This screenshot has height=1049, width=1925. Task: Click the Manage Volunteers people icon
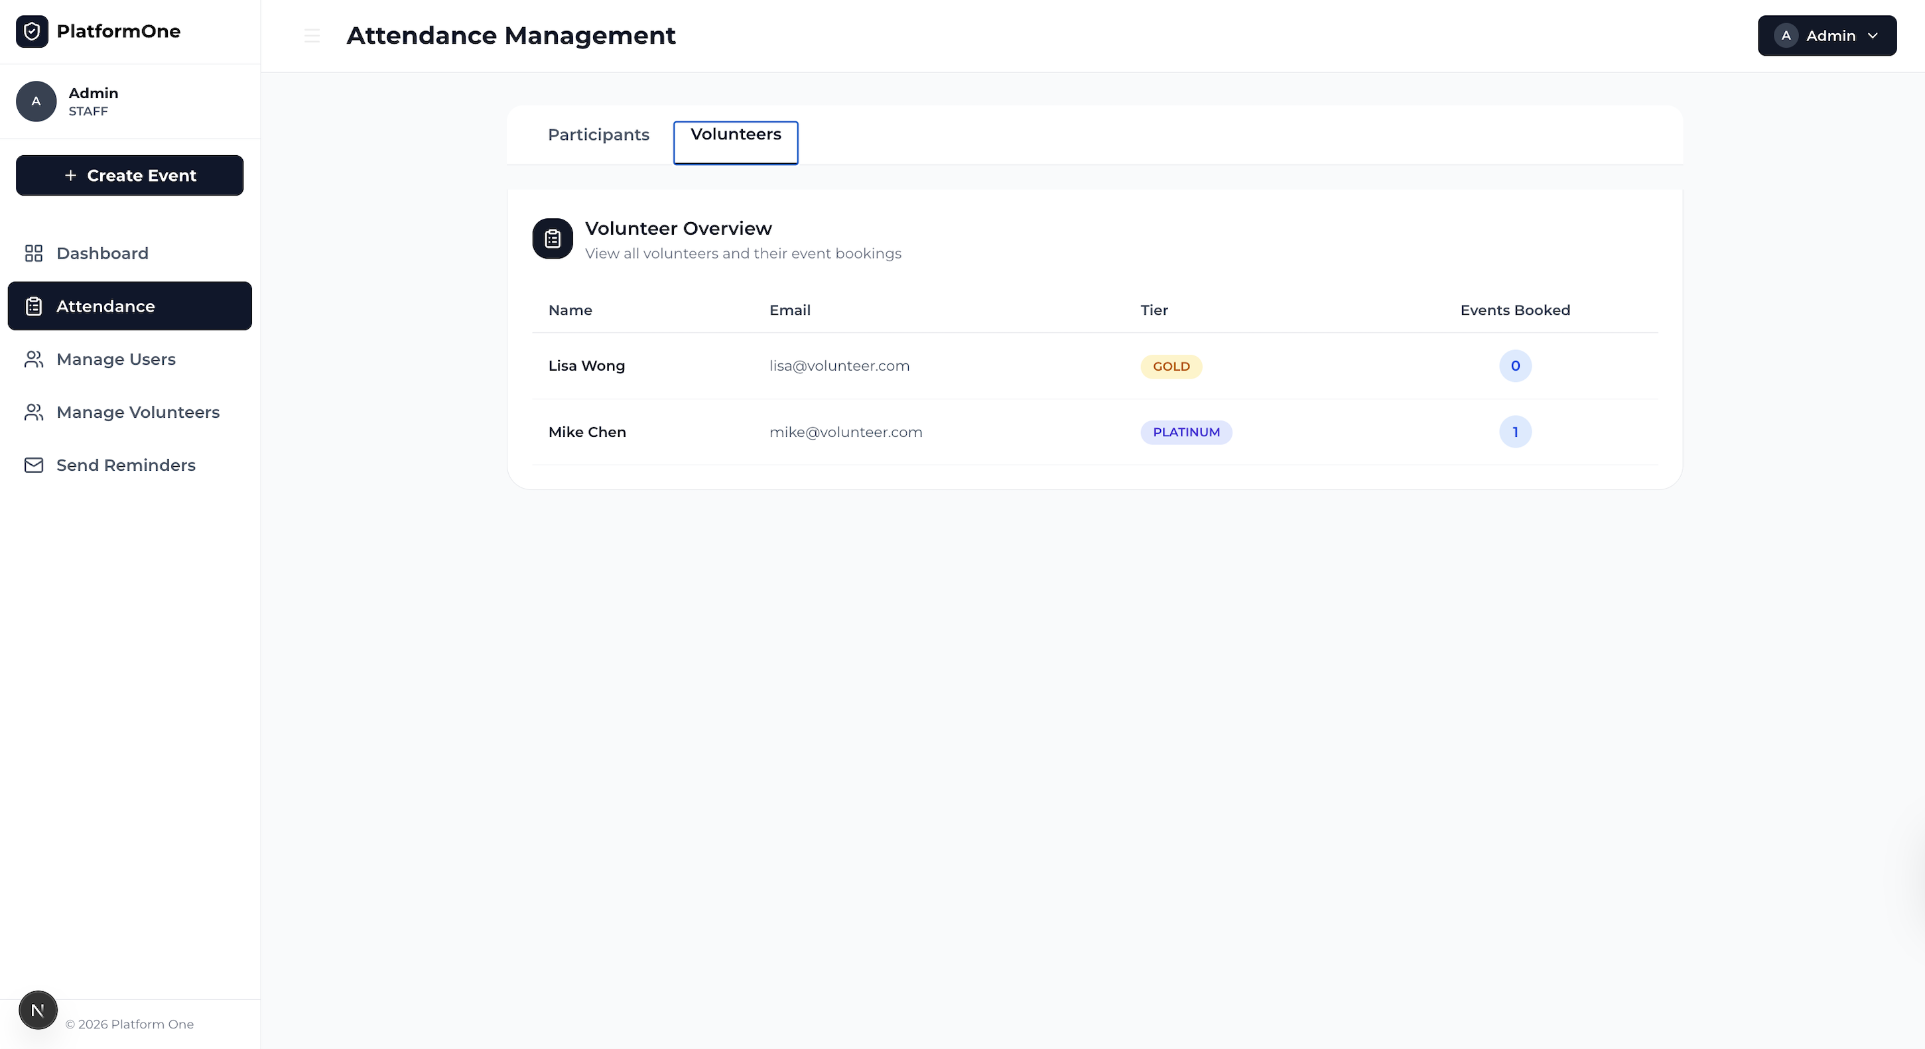[x=34, y=412]
